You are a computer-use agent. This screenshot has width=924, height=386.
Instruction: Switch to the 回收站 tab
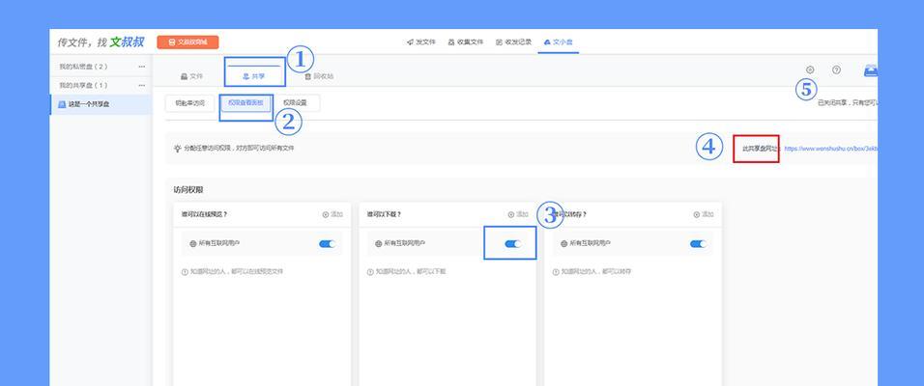pos(319,76)
